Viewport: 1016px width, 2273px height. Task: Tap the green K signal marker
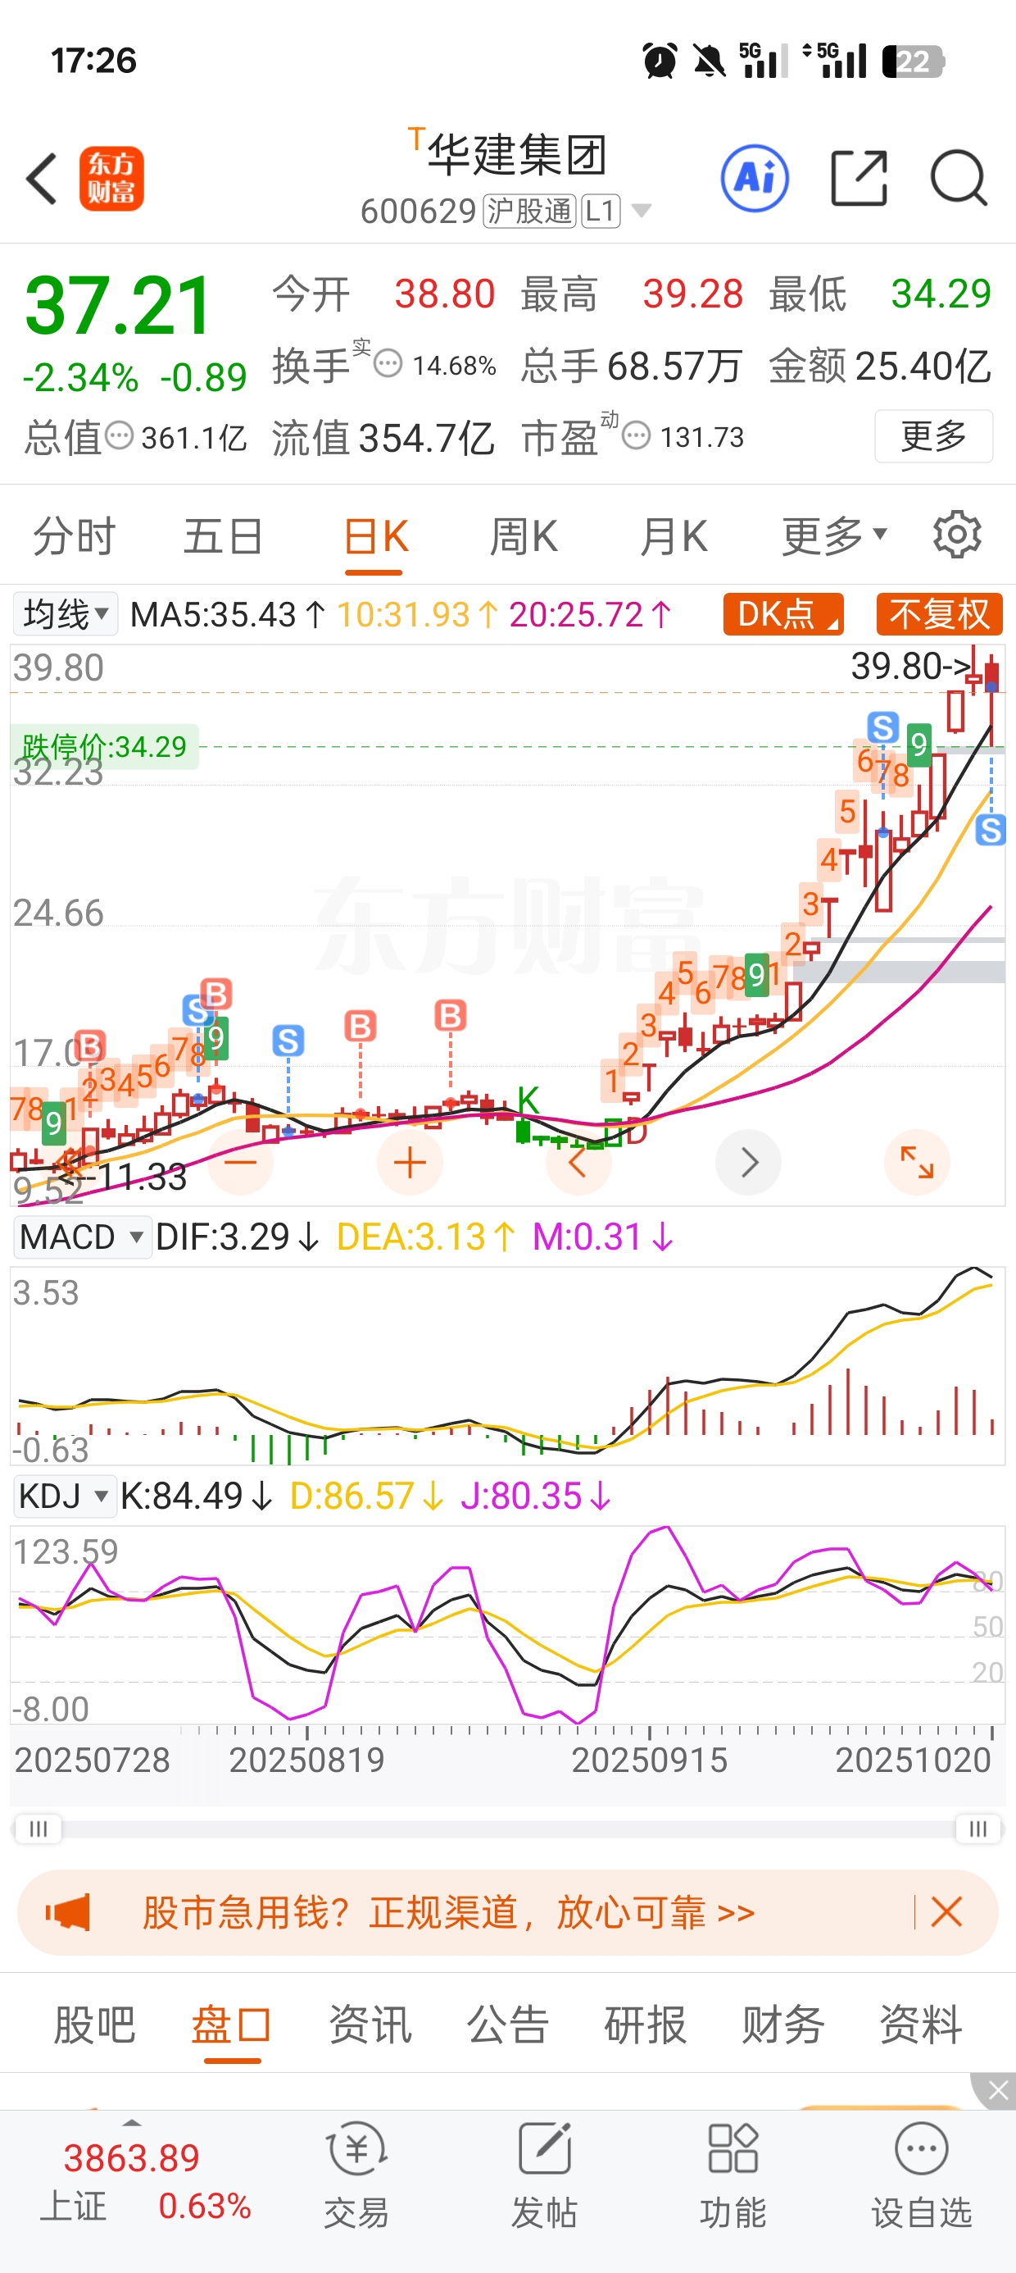click(528, 1100)
